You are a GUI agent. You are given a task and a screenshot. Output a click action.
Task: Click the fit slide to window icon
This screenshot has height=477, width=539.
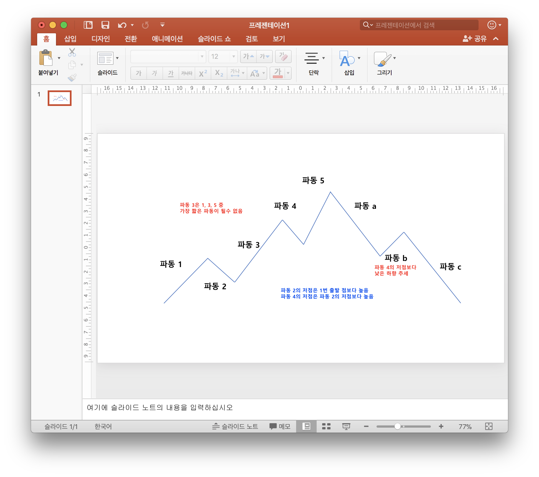[x=489, y=426]
